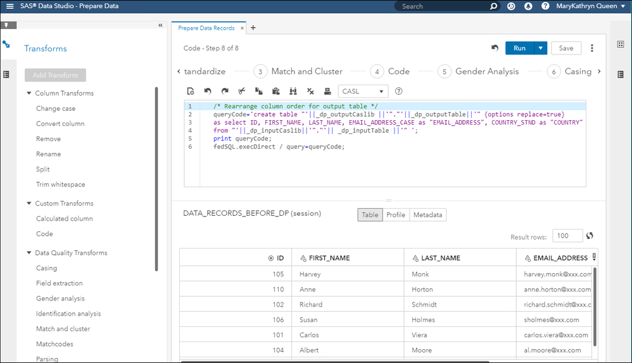The image size is (632, 363).
Task: Select step 5 Gender Analysis
Action: (479, 71)
